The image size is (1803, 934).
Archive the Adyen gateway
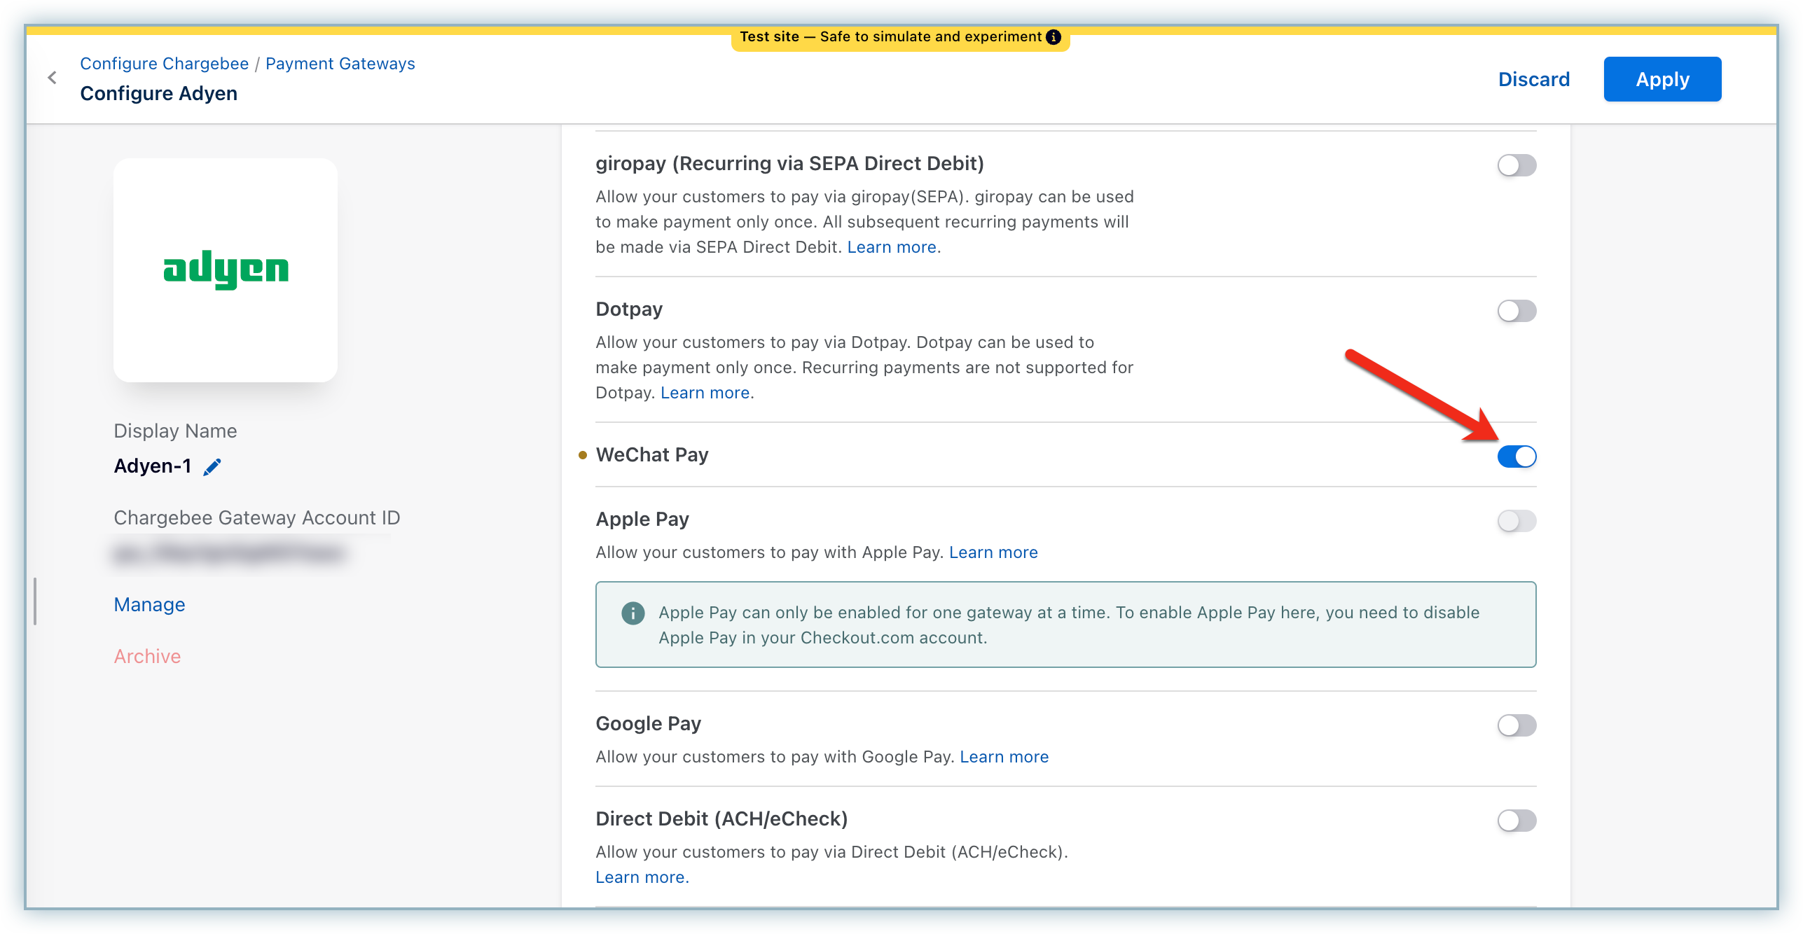(147, 656)
